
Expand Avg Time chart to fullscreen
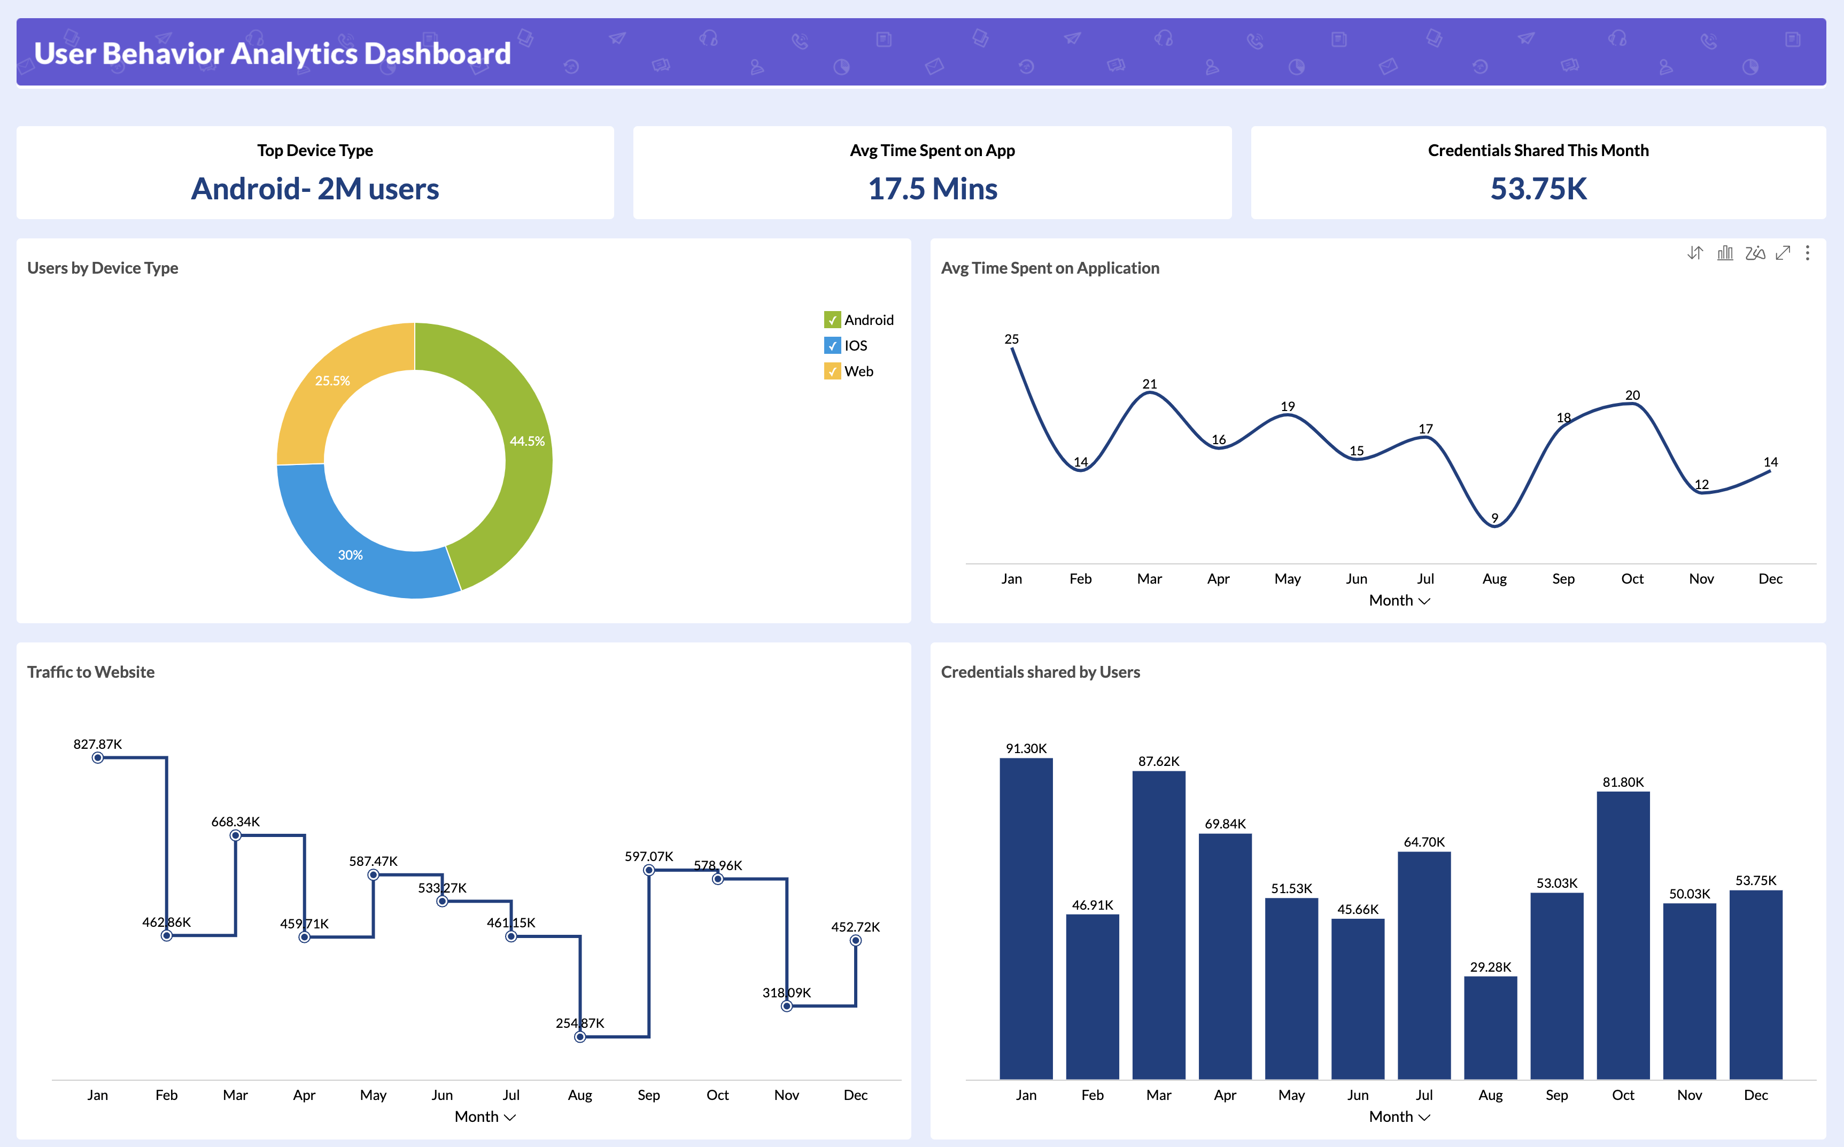(x=1783, y=253)
